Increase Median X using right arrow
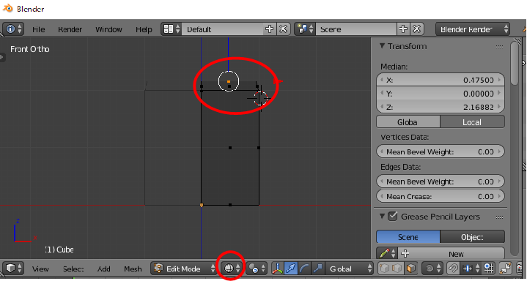The image size is (527, 281). click(x=499, y=80)
